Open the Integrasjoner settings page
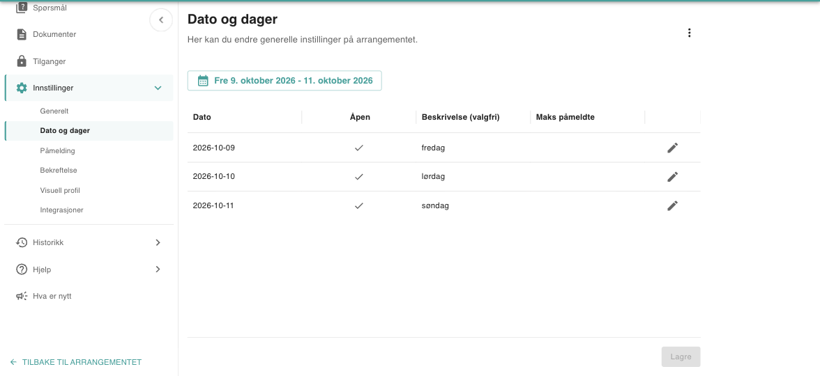Image resolution: width=820 pixels, height=376 pixels. pos(89,210)
